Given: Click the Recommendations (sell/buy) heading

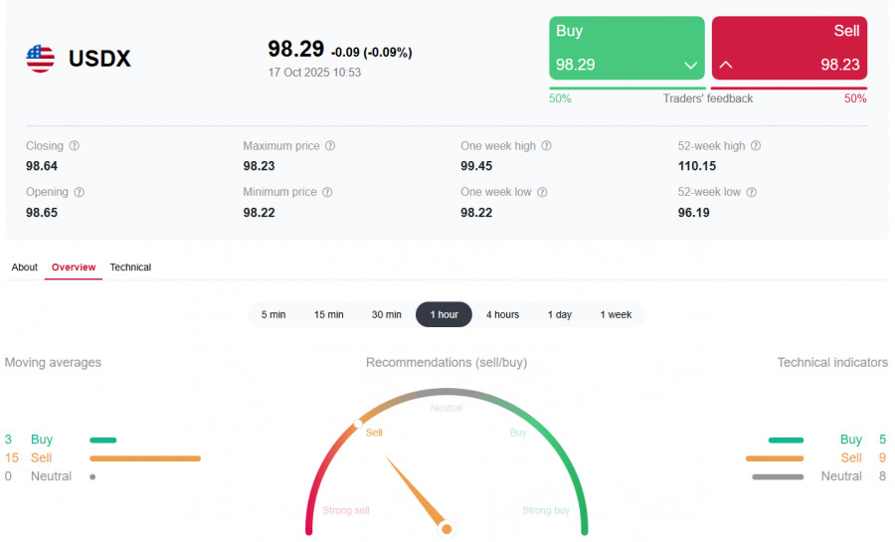Looking at the screenshot, I should [447, 362].
